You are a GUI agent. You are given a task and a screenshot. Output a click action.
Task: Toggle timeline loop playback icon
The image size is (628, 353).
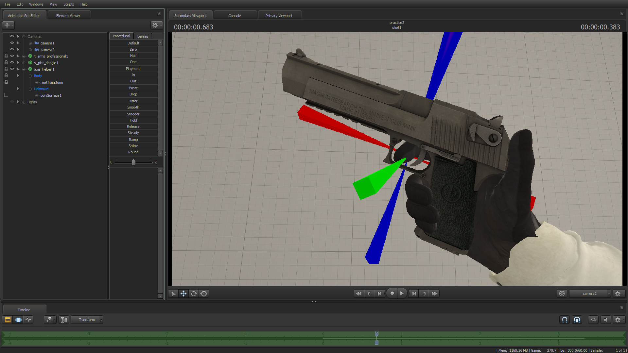pyautogui.click(x=593, y=320)
